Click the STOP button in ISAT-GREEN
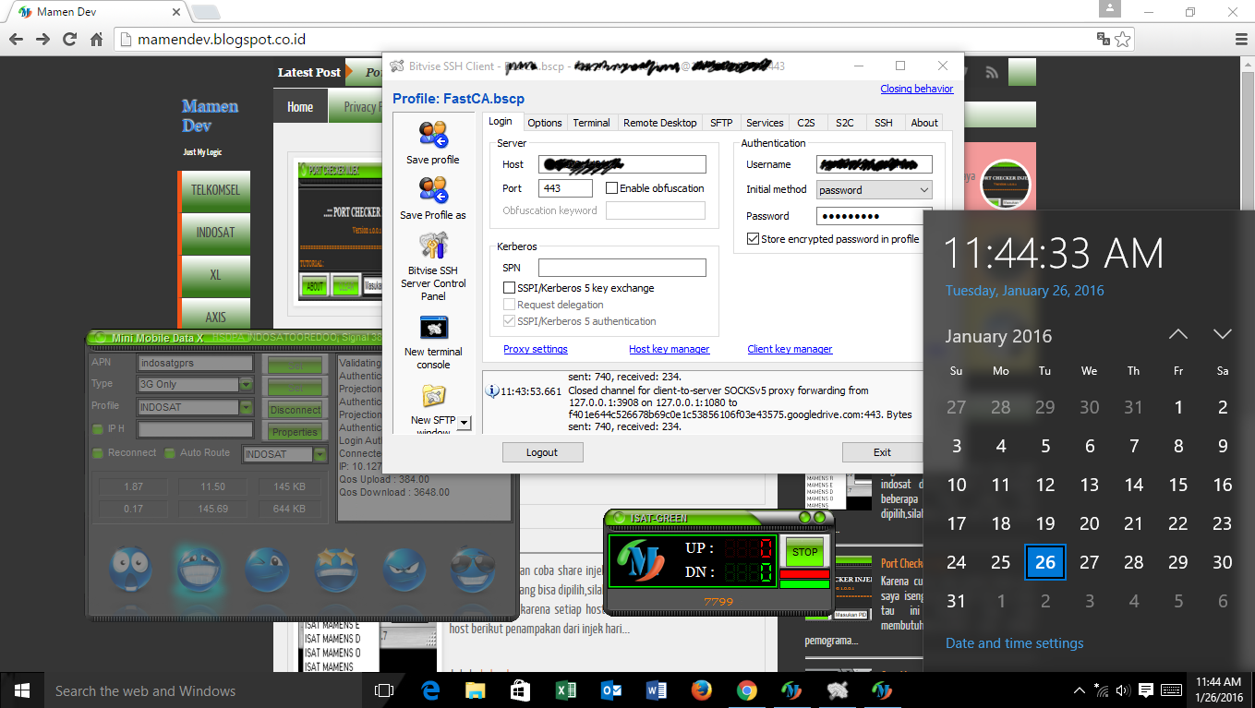This screenshot has height=708, width=1255. 805,552
